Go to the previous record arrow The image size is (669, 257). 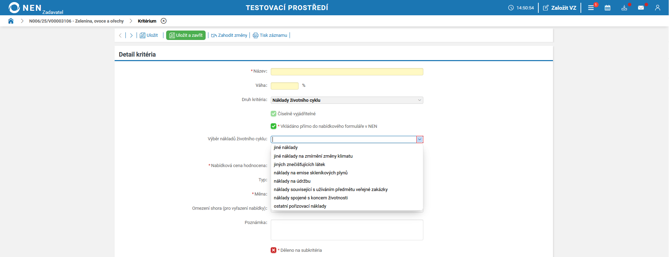(120, 35)
